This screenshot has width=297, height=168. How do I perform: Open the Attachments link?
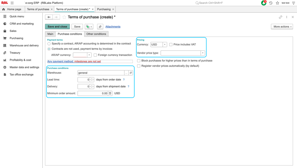click(113, 27)
